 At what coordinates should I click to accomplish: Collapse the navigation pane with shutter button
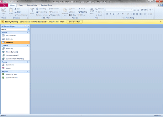point(28,26)
